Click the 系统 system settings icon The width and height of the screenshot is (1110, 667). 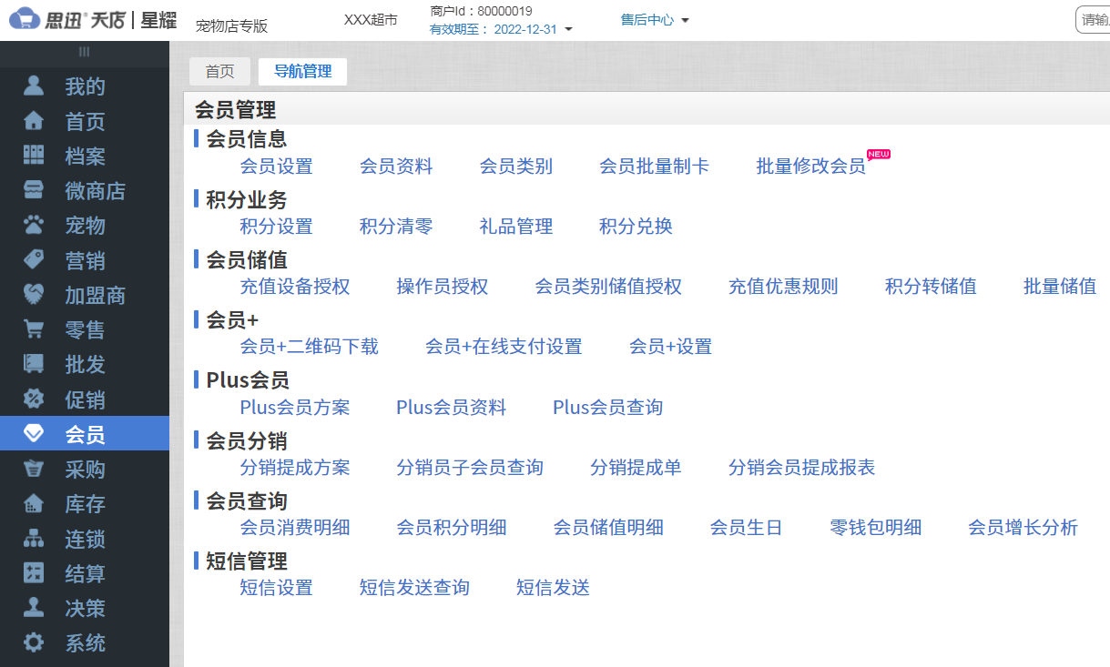(x=35, y=642)
